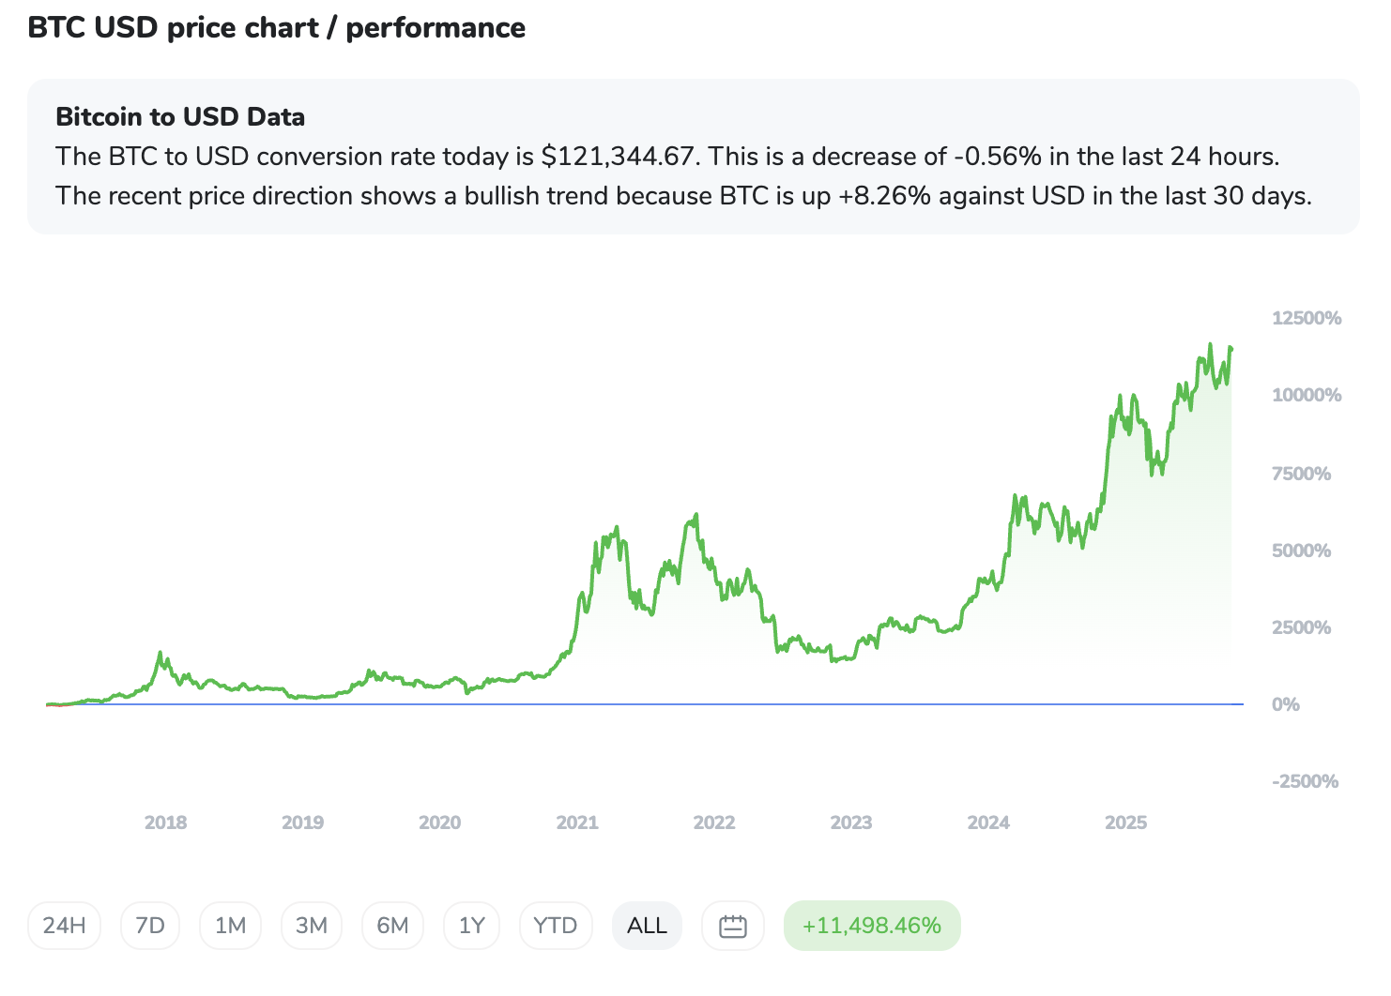Viewport: 1391px width, 996px height.
Task: Click the 2021 label on time axis
Action: point(577,822)
